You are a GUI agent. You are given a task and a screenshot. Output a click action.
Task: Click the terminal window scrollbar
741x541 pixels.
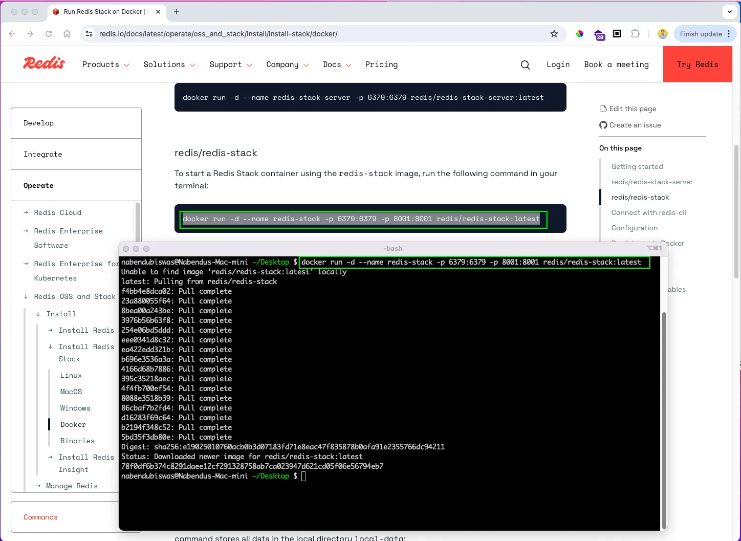664,420
